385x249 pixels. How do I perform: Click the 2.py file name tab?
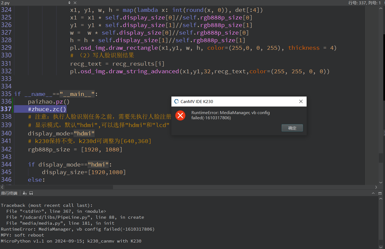5,3
